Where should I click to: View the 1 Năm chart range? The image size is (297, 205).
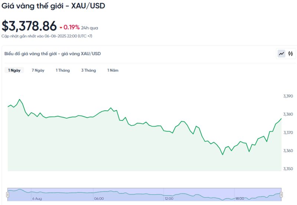click(113, 70)
